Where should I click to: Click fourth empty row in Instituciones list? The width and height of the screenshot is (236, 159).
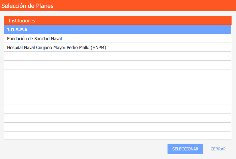(x=117, y=83)
